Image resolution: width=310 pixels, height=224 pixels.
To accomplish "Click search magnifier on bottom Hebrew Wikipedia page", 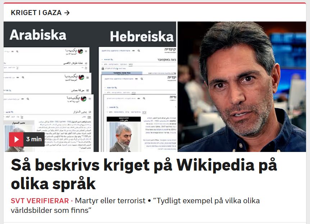I will click(x=144, y=98).
